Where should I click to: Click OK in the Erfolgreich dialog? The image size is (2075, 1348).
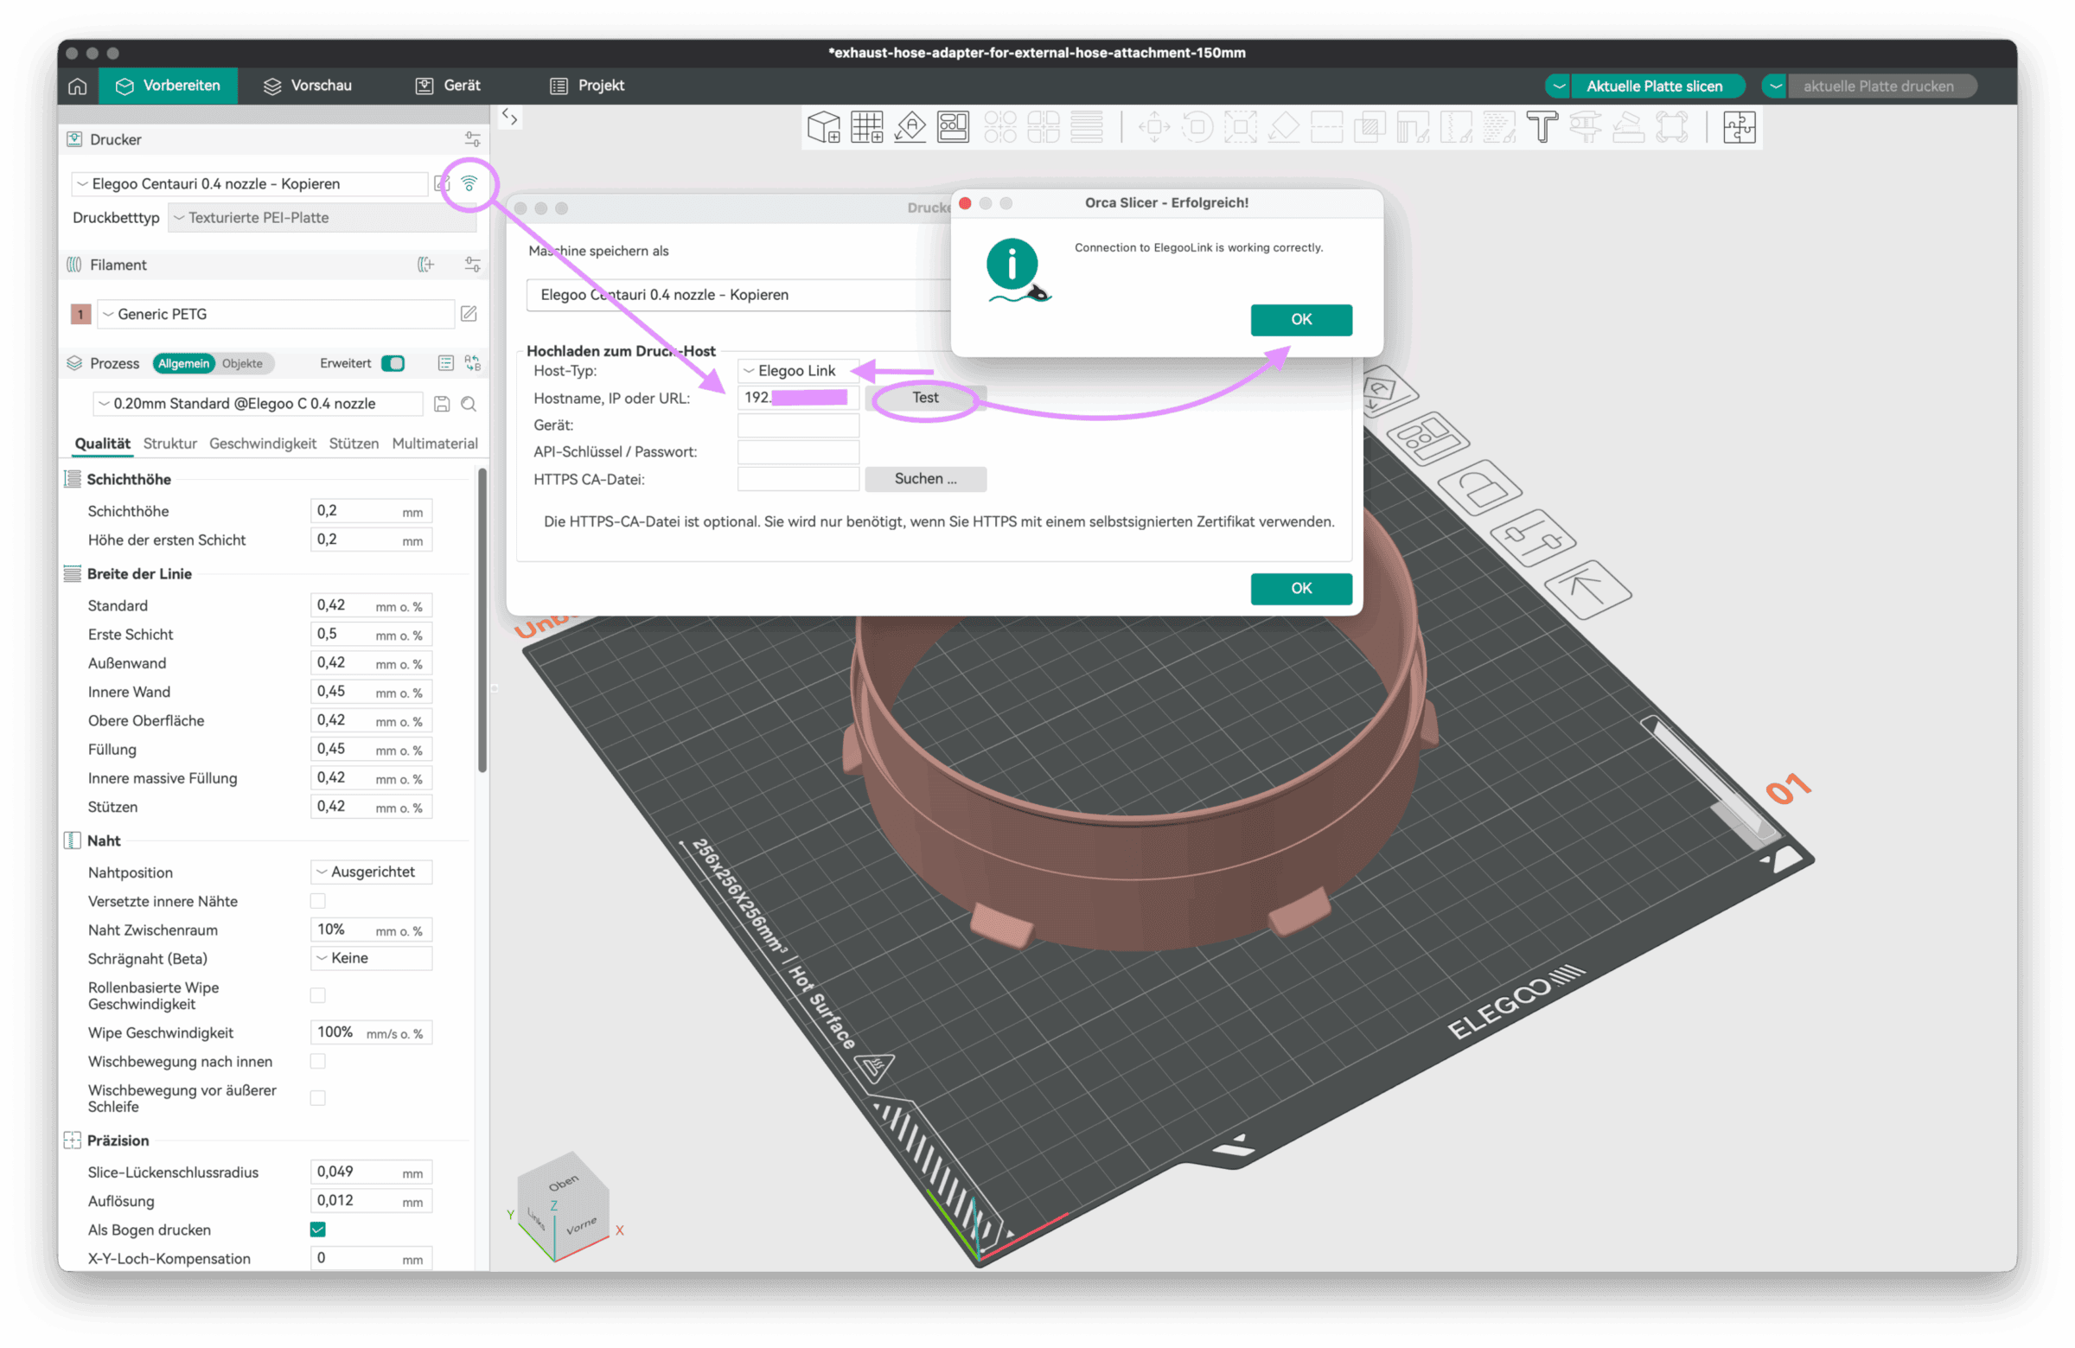click(1300, 319)
